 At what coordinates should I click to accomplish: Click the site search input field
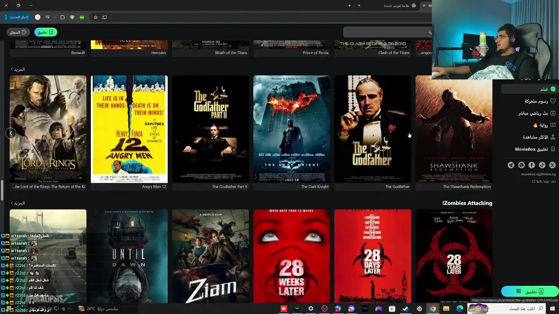click(x=388, y=32)
